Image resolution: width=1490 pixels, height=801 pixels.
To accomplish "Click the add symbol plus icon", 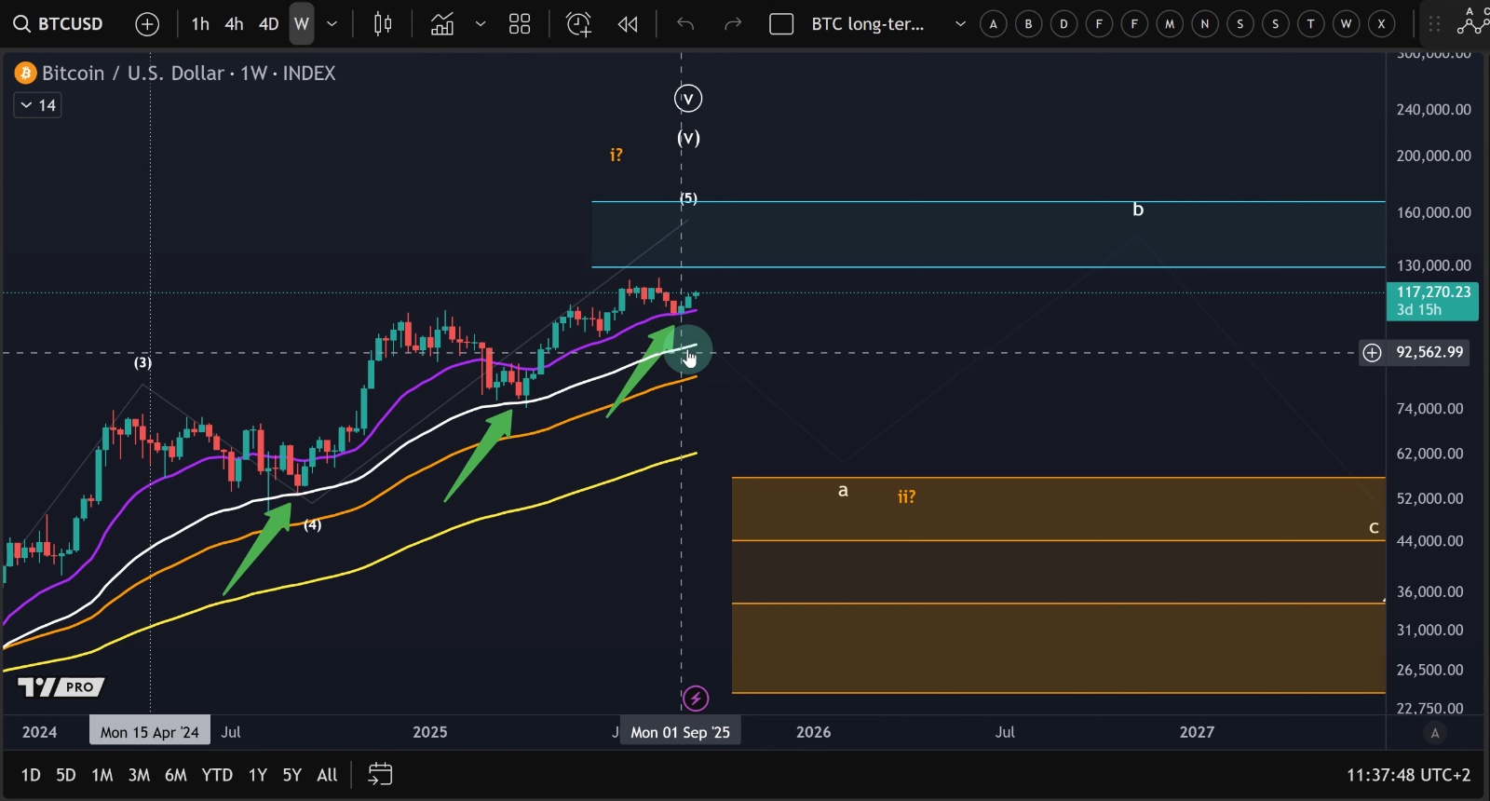I will 147,24.
